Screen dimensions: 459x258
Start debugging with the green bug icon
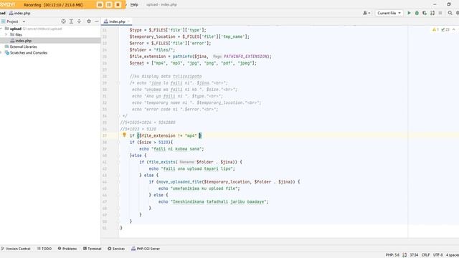[x=417, y=13]
